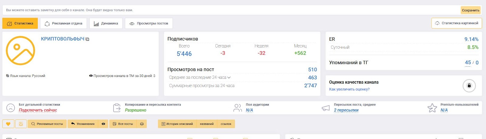Click 'Разрешено' content copying status
The image size is (486, 139).
[135, 110]
